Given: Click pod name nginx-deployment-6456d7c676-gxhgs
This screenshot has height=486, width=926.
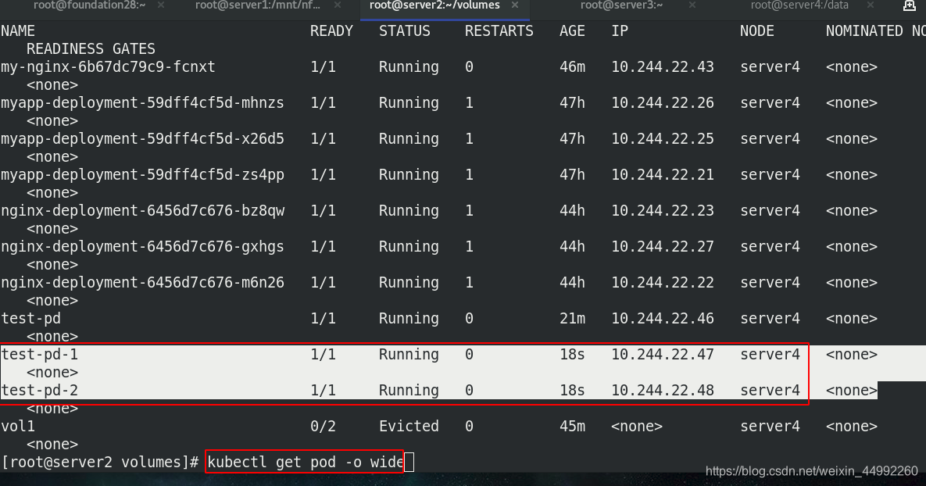Looking at the screenshot, I should (142, 247).
